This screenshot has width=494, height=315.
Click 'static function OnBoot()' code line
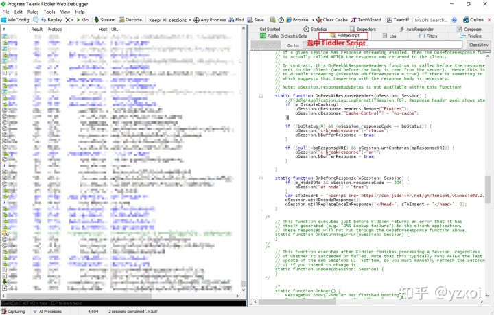307,291
